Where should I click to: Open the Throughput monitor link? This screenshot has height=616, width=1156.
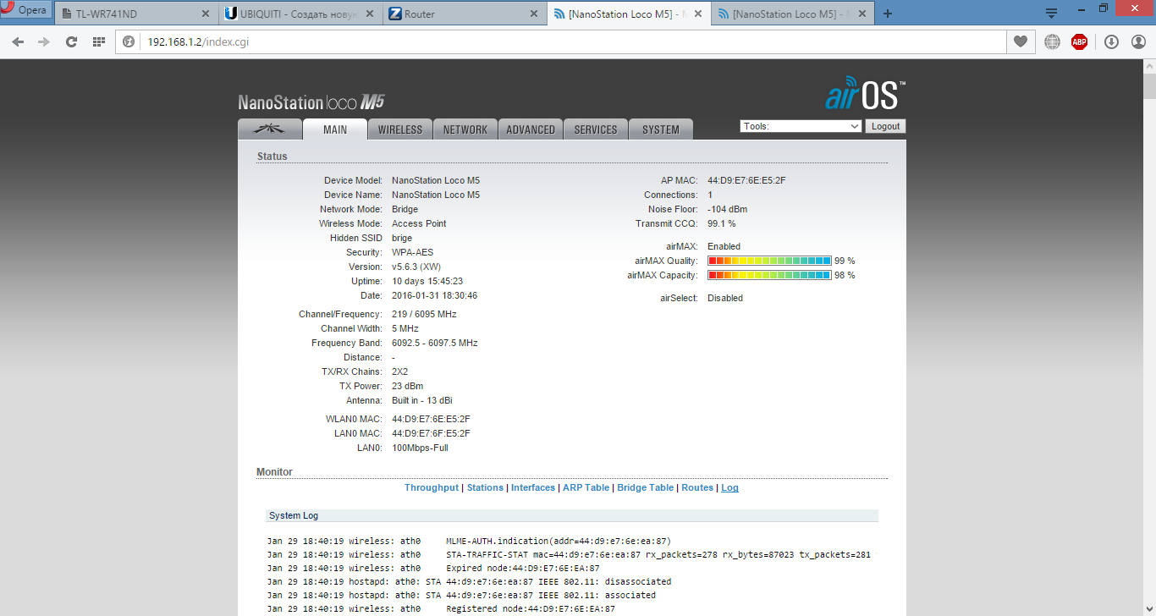431,487
